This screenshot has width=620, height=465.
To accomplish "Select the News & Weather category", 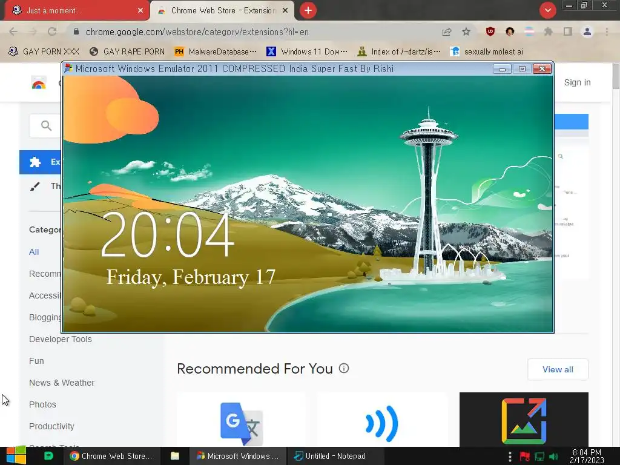I will pyautogui.click(x=62, y=383).
